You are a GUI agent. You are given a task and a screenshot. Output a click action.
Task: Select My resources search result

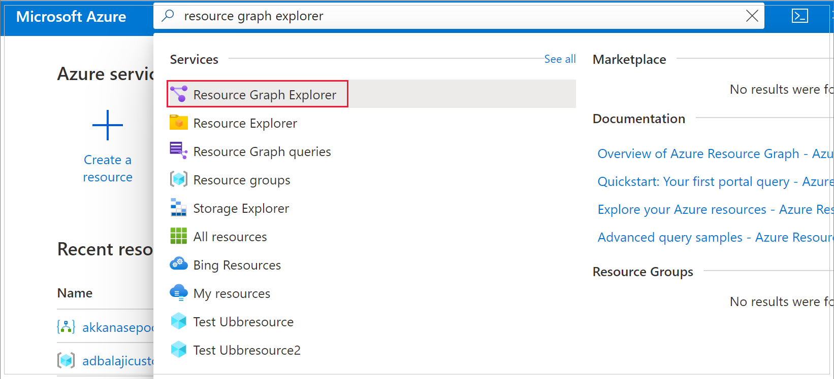pyautogui.click(x=232, y=293)
